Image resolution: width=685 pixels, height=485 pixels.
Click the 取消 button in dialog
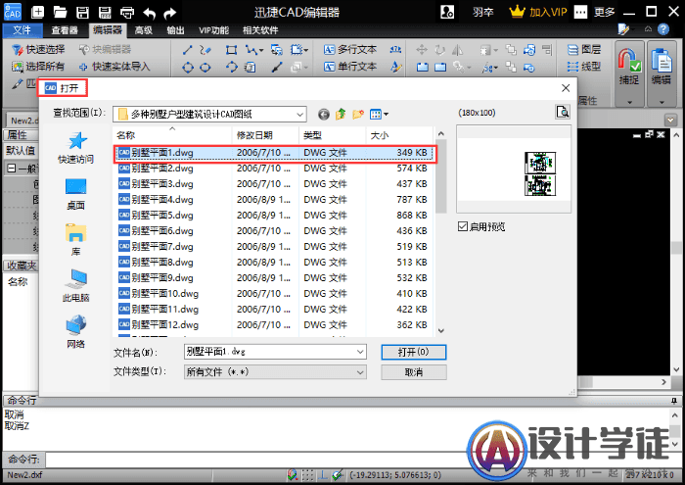tap(414, 372)
